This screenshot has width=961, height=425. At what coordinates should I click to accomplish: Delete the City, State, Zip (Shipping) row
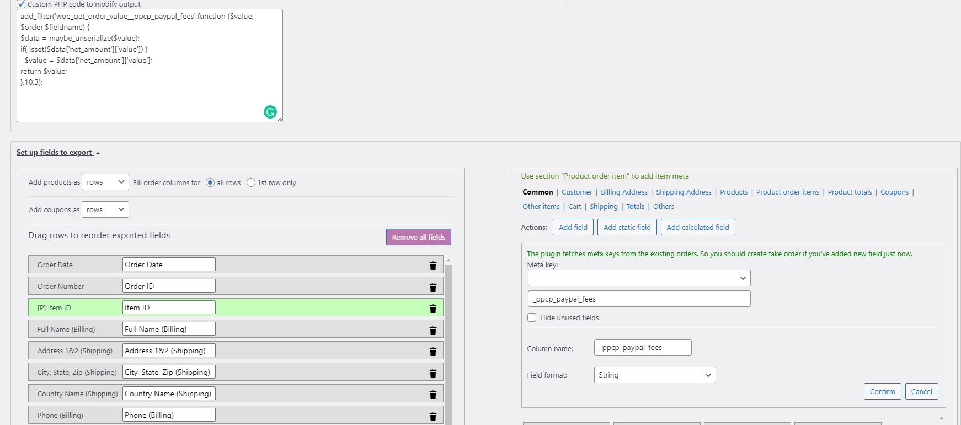pos(433,373)
